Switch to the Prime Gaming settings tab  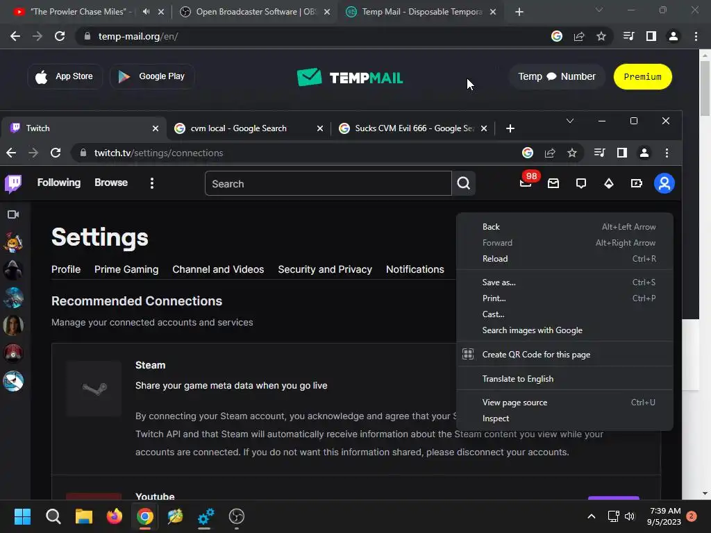[x=126, y=269]
